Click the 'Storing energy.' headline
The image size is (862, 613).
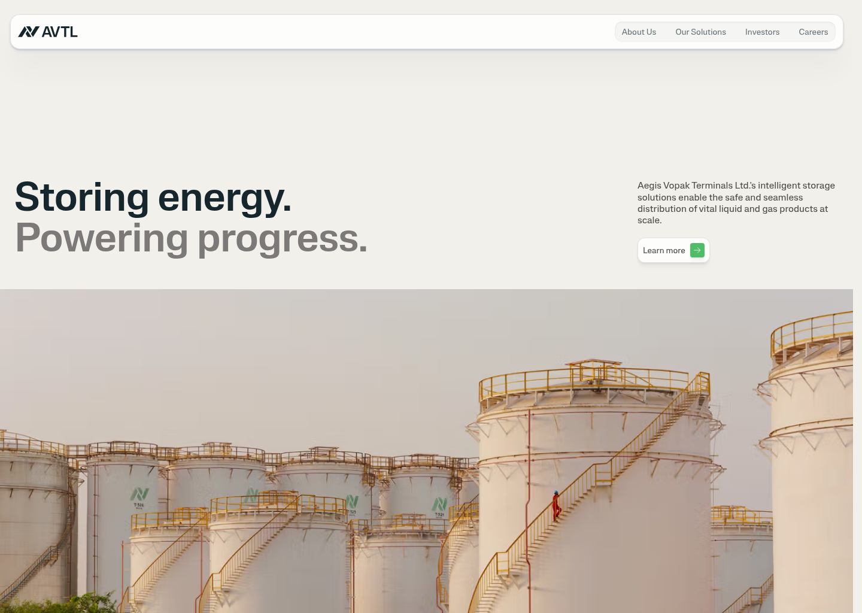[x=153, y=197]
